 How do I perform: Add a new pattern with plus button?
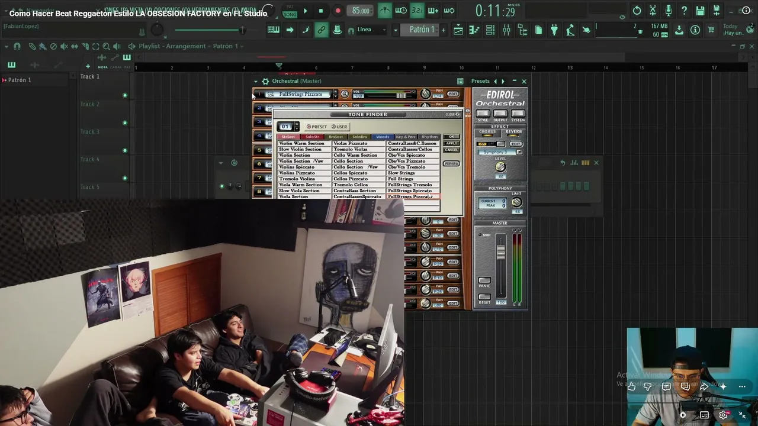[x=443, y=30]
